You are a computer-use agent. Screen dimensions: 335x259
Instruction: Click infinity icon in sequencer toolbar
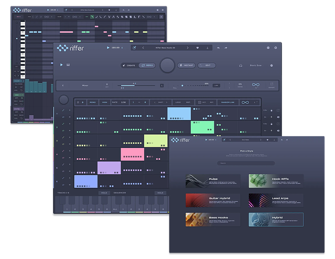[x=245, y=102]
